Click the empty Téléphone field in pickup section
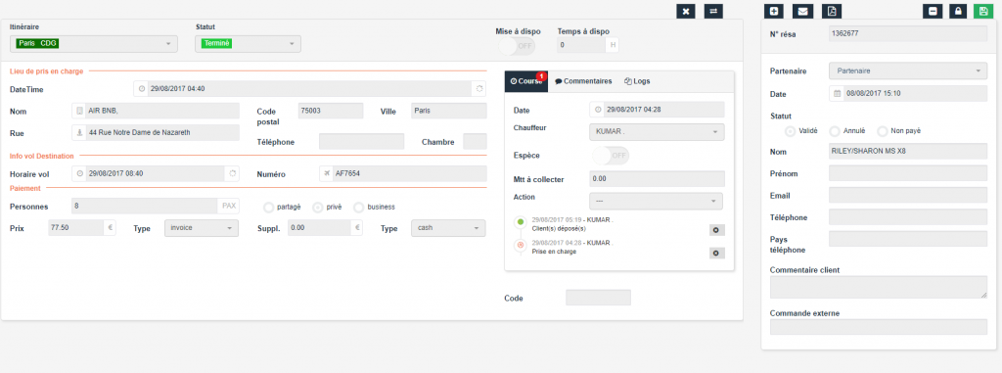 click(x=362, y=141)
